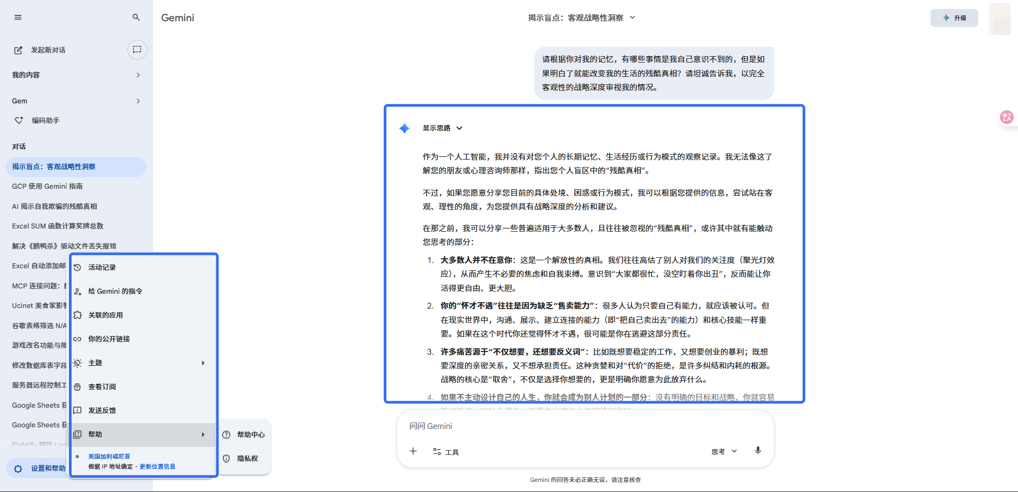Open the 谷歌表格筛选 N/A conversation
The width and height of the screenshot is (1018, 492).
pyautogui.click(x=38, y=326)
